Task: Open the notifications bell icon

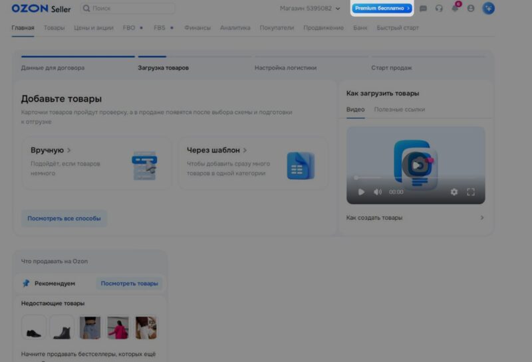Action: (455, 9)
